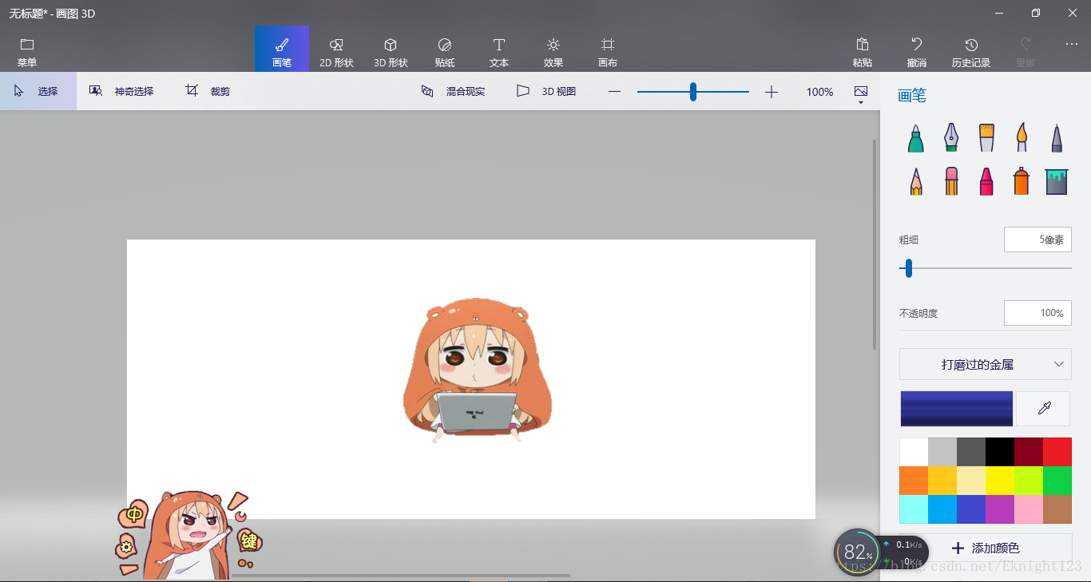Select the pencil tool
This screenshot has height=582, width=1091.
pos(916,180)
